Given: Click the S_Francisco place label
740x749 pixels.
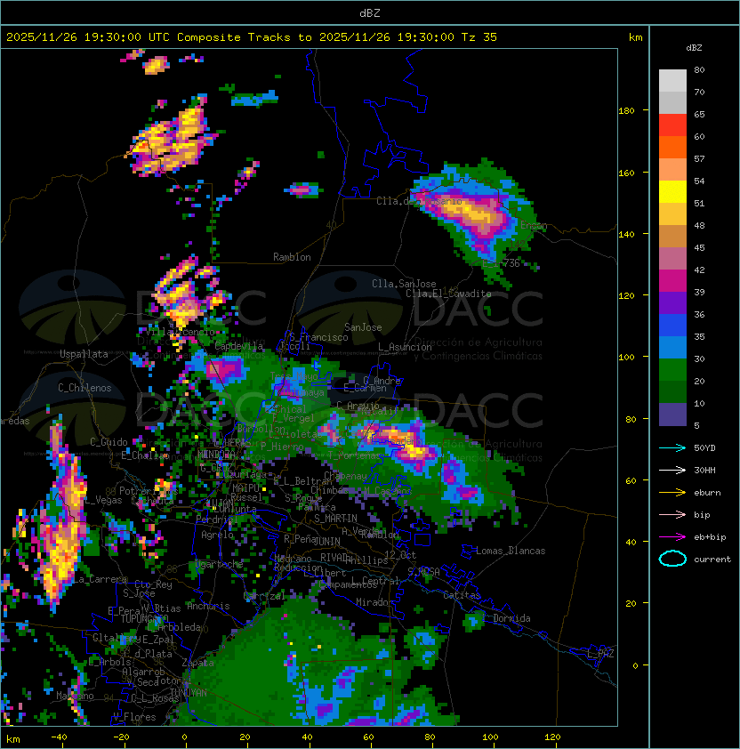Looking at the screenshot, I should (x=318, y=337).
